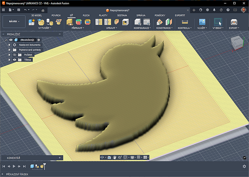This screenshot has height=177, width=249.
Task: Click the UPRAVIT panel label
Action: [x=111, y=28]
